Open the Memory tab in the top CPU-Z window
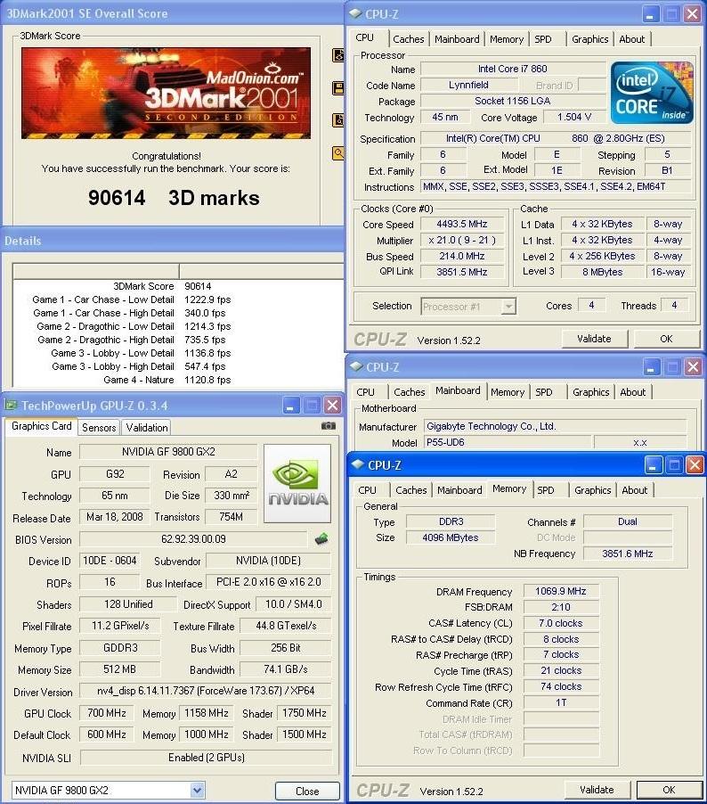This screenshot has width=707, height=804. tap(507, 39)
